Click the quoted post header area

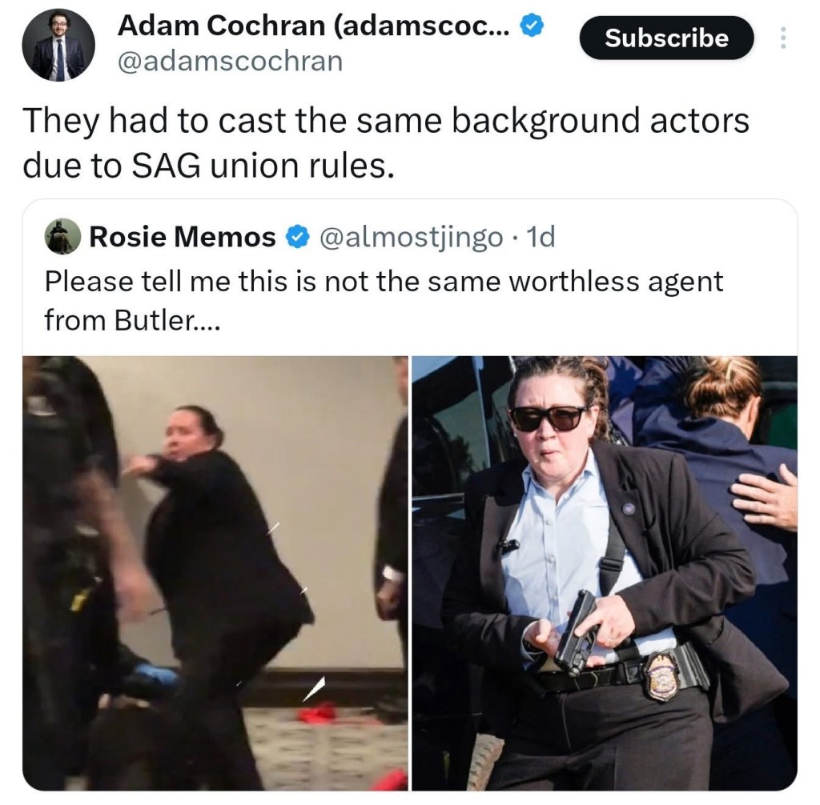pyautogui.click(x=301, y=237)
